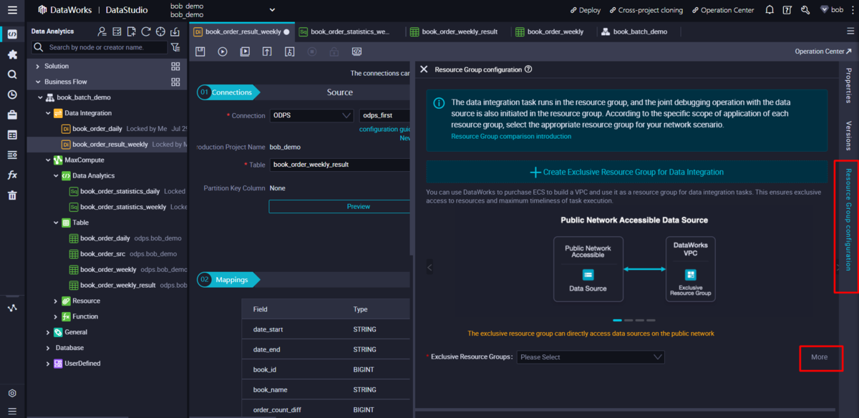Click the magnifier search icon in left sidebar
This screenshot has width=859, height=418.
coord(12,74)
